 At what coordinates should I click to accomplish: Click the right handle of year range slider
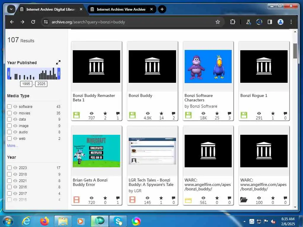(x=59, y=74)
